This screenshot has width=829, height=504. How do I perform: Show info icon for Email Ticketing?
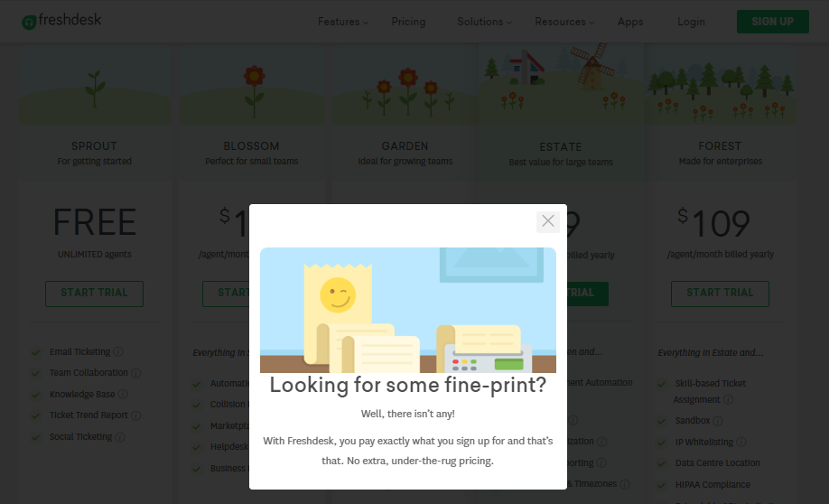tap(118, 351)
